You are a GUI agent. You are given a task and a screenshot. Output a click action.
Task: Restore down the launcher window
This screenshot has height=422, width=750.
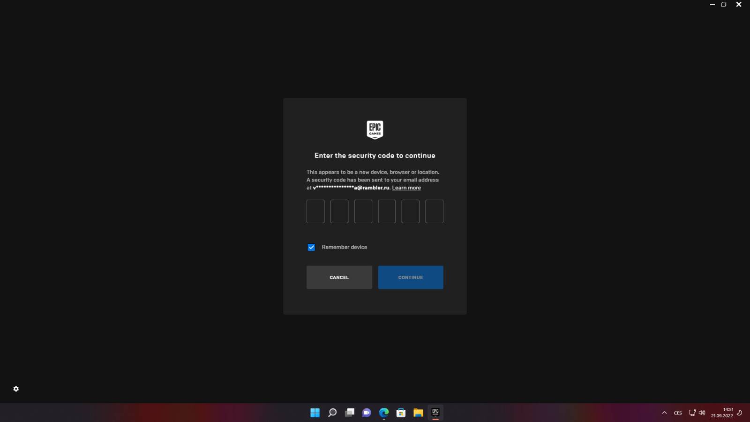coord(724,4)
